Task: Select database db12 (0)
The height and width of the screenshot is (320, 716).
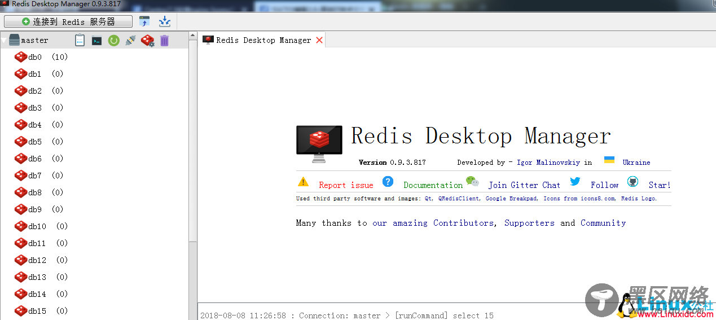Action: [x=41, y=260]
